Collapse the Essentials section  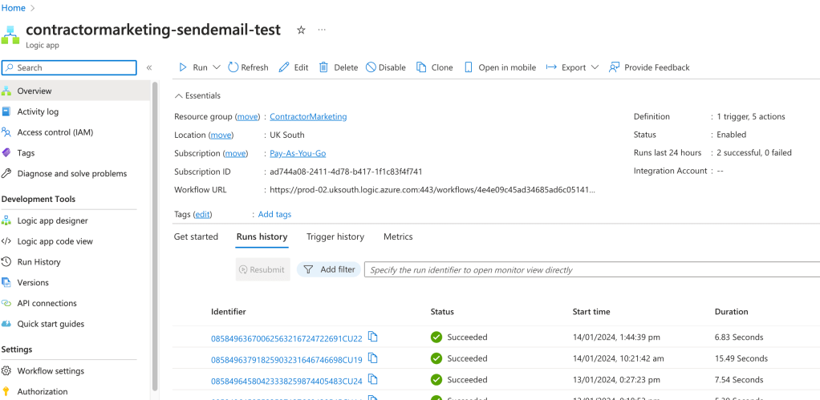point(197,95)
